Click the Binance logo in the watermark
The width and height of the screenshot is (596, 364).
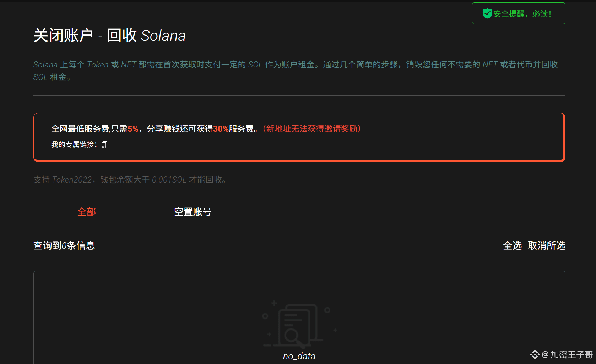point(535,354)
